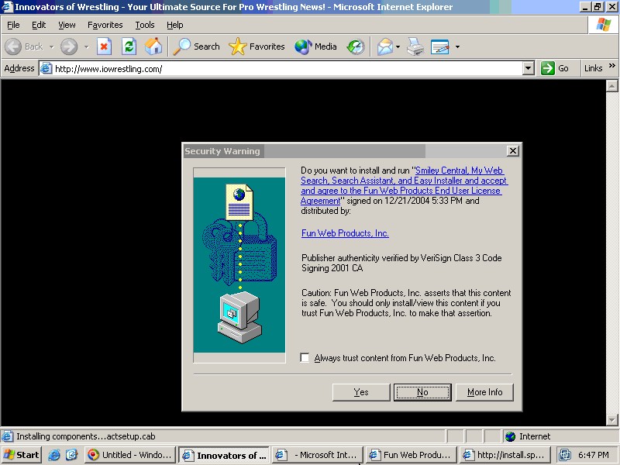Click No in the Security Warning dialog

[x=422, y=392]
